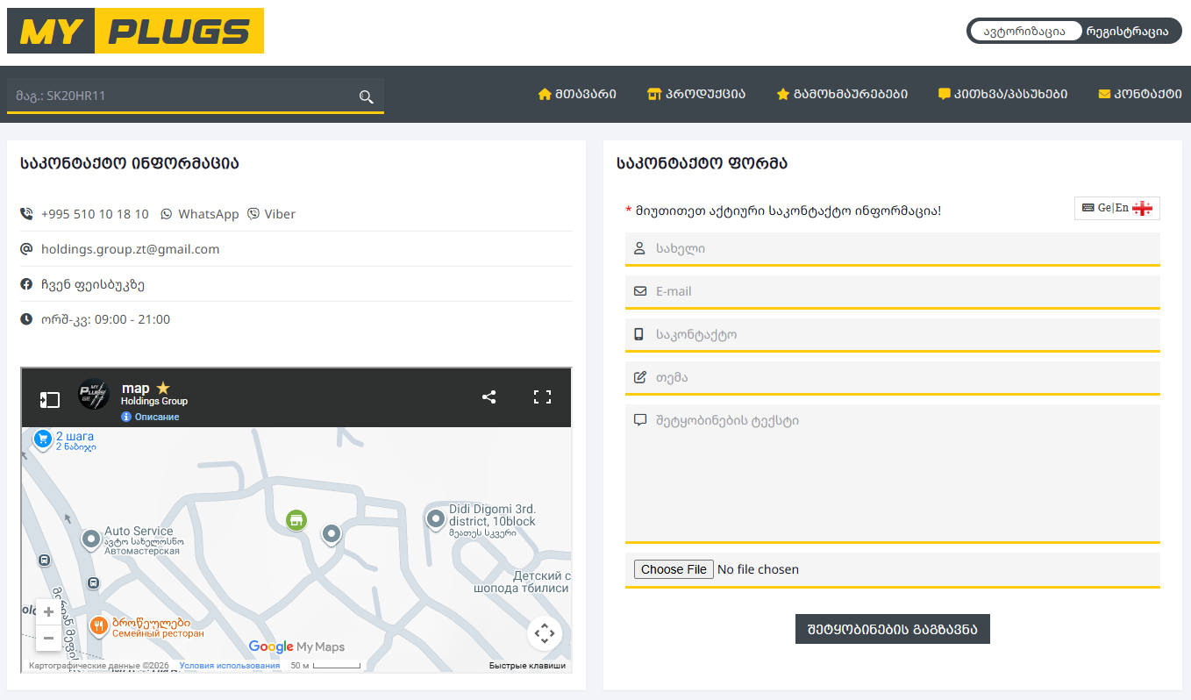Open the map in fullscreen view
Screen dimensions: 1191x700
point(543,396)
